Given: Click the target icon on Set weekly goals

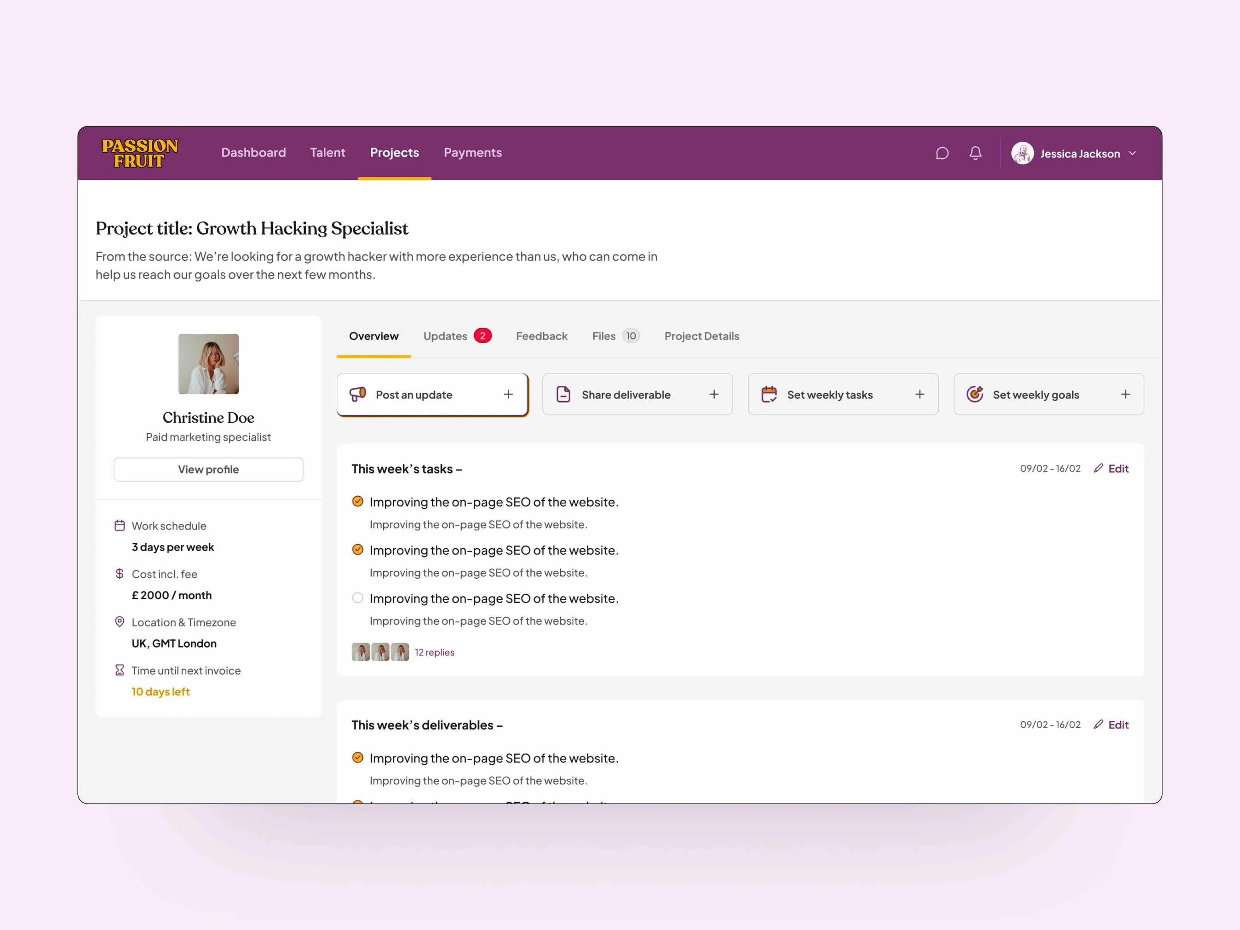Looking at the screenshot, I should pyautogui.click(x=975, y=394).
